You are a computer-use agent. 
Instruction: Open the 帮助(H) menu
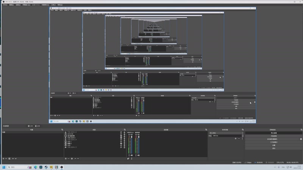(x=60, y=5)
